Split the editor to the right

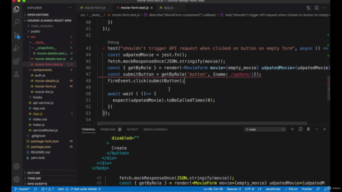coord(316,8)
